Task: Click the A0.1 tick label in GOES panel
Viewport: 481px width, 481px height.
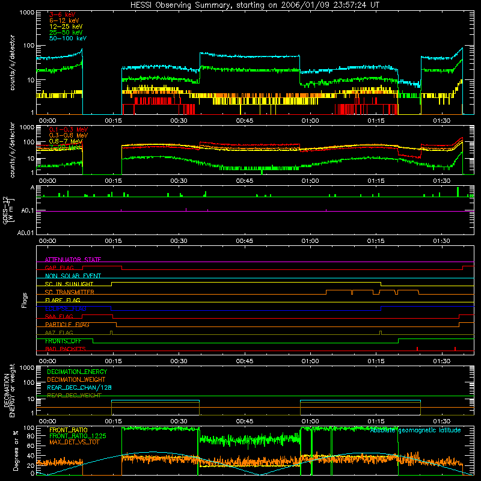Action: pyautogui.click(x=28, y=211)
